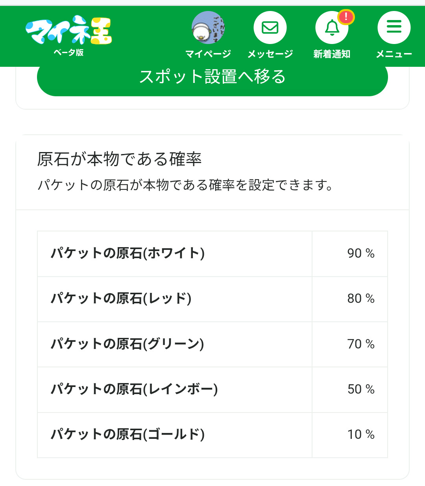Select the パケットの原石(レインボー) row
This screenshot has height=486, width=425.
pos(134,389)
